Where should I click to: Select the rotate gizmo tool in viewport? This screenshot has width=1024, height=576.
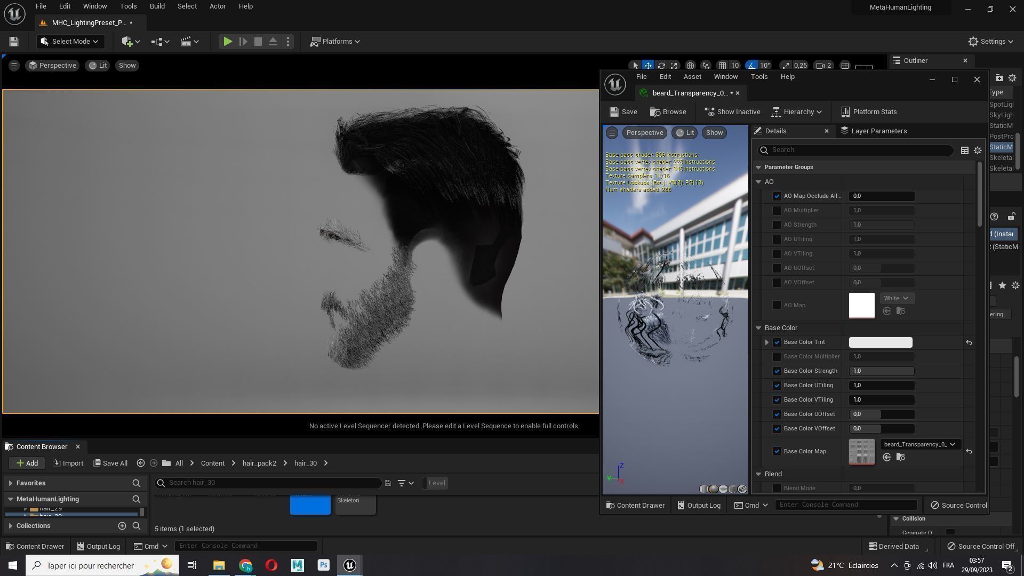tap(661, 66)
